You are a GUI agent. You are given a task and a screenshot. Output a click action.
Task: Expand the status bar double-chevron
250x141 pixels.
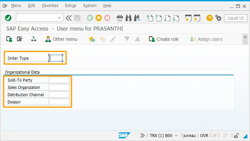point(142,136)
